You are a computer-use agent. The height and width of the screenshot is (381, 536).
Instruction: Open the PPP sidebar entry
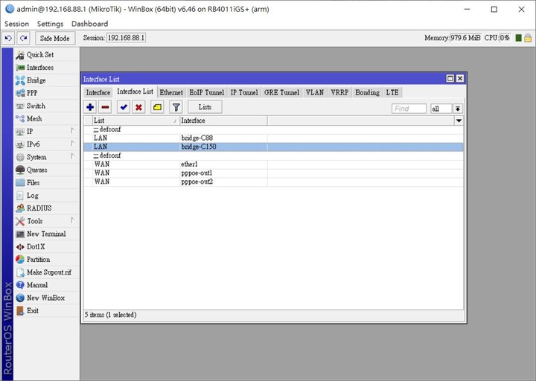46,93
